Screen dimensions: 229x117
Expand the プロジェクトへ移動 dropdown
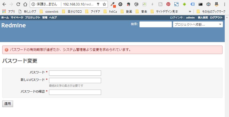click(198, 24)
